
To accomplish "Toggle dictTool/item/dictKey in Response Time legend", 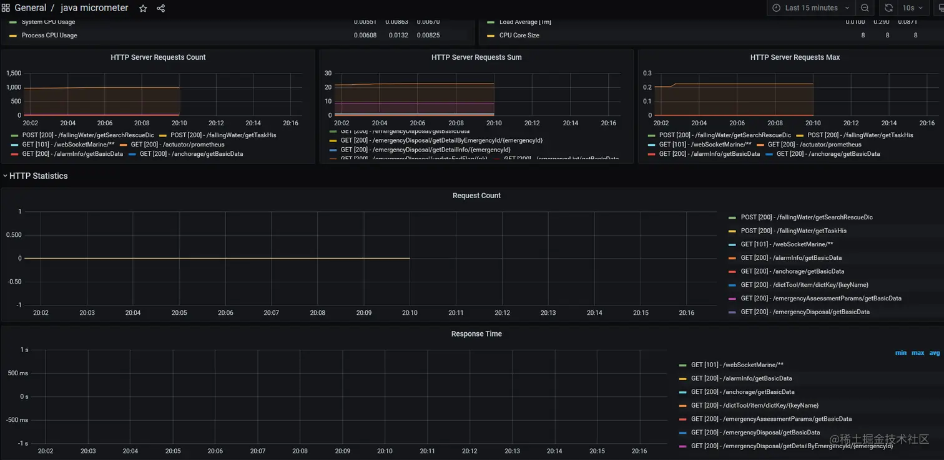I will (754, 406).
